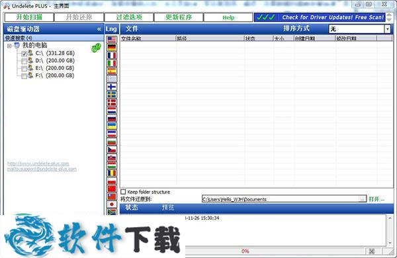Select the Swedish flag language

[x=112, y=94]
